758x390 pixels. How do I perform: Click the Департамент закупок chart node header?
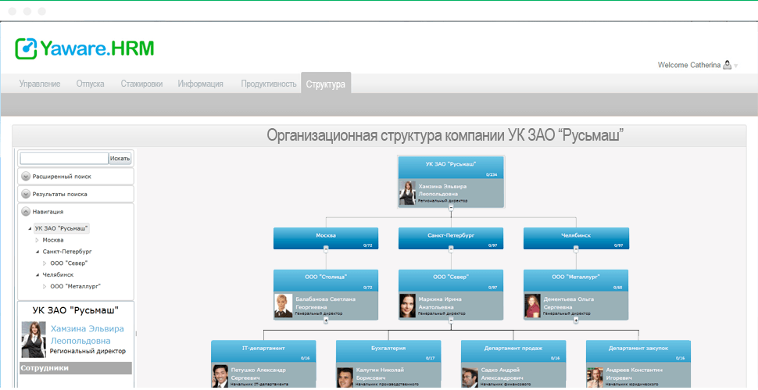pos(638,352)
